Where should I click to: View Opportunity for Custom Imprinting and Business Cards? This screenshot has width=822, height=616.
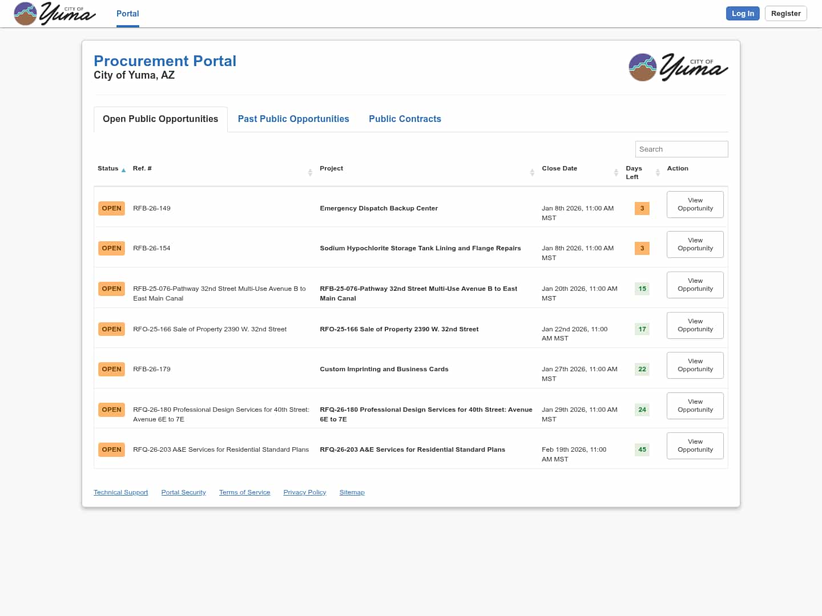pos(695,365)
